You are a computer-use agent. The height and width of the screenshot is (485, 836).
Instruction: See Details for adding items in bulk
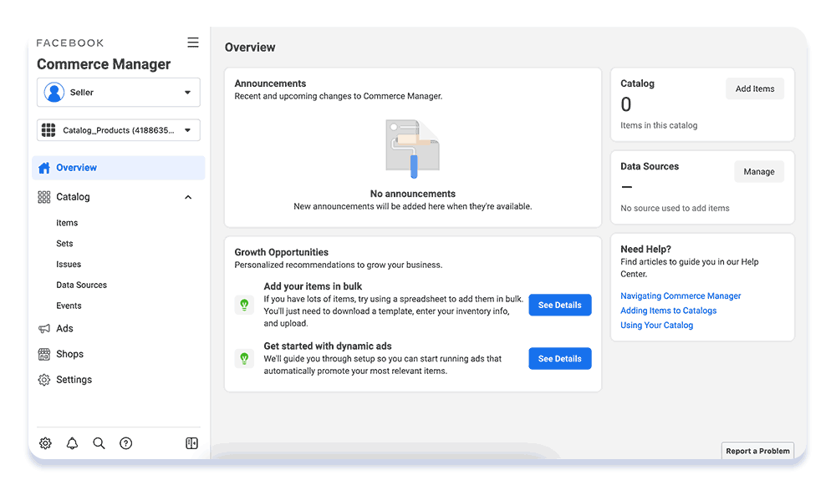pyautogui.click(x=560, y=305)
